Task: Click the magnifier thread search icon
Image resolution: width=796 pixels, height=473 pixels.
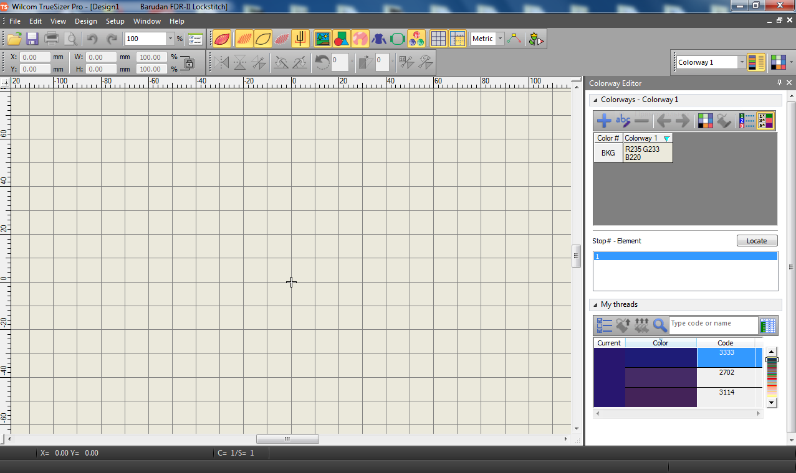Action: (x=659, y=325)
